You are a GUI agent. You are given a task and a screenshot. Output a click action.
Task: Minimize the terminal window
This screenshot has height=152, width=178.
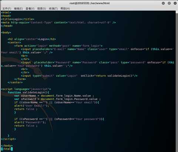coord(163,3)
